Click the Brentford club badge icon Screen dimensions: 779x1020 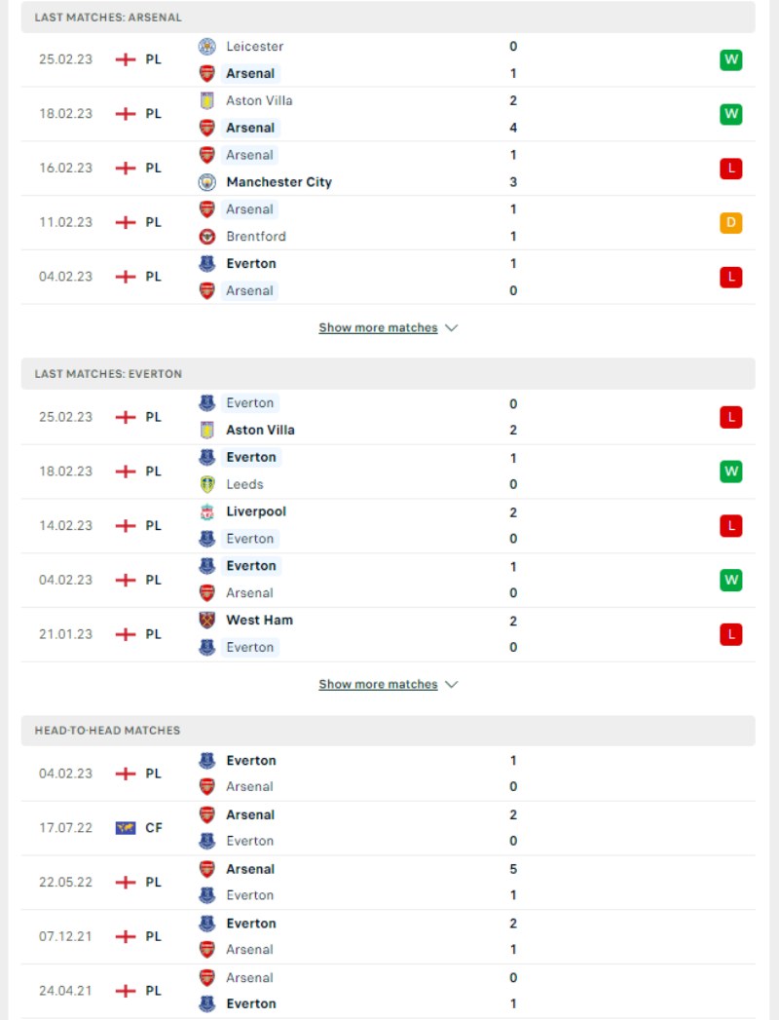tap(206, 236)
